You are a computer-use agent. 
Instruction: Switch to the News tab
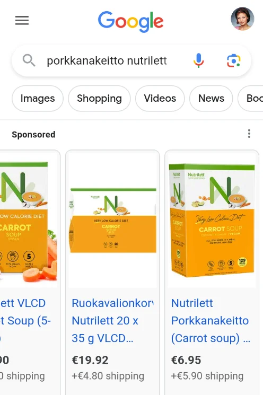pyautogui.click(x=211, y=99)
